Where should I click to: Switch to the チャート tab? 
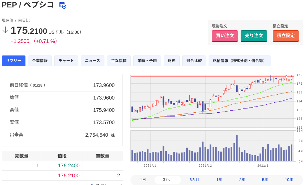click(x=66, y=61)
